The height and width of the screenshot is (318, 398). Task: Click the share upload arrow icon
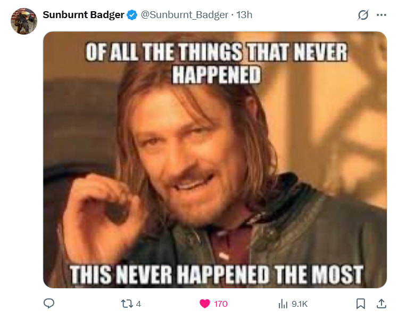(x=382, y=304)
